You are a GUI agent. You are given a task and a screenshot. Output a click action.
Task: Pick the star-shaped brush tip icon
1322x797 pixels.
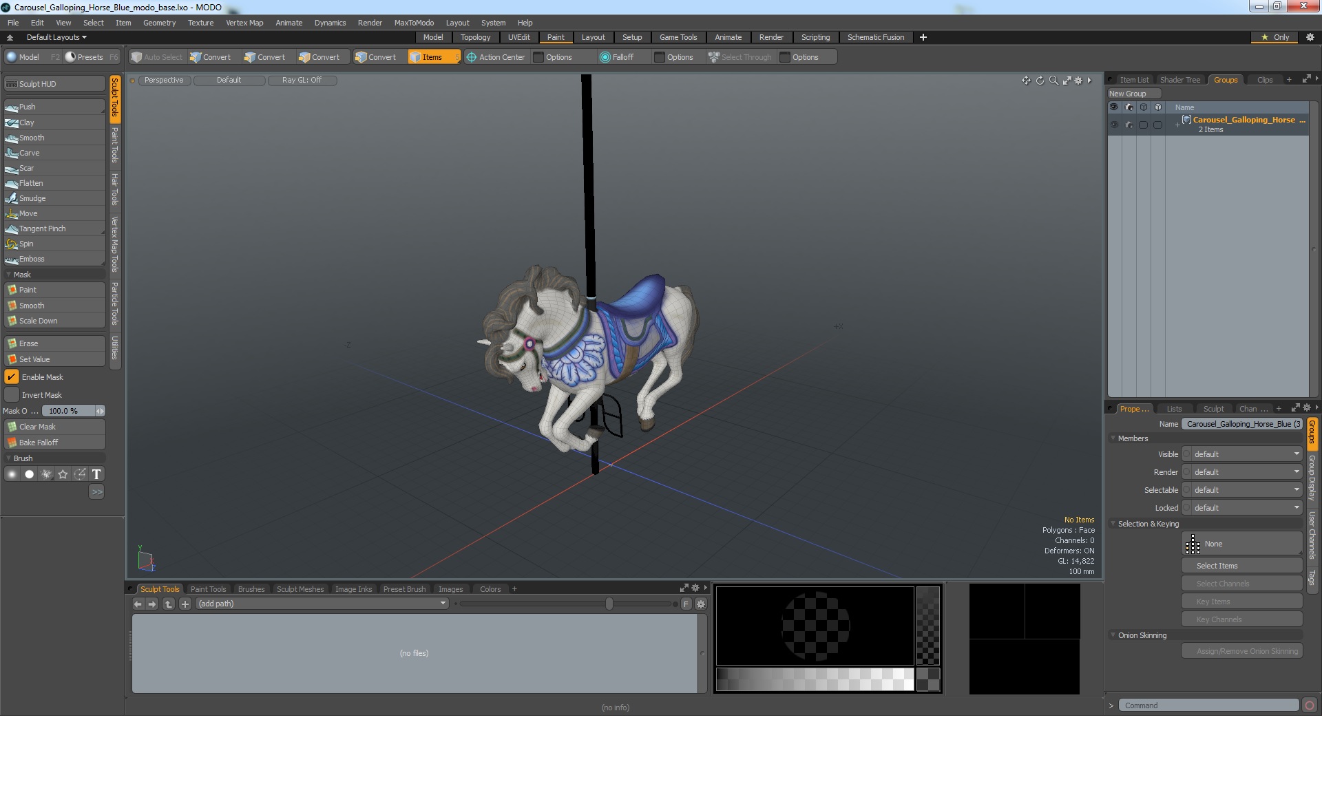(x=63, y=474)
